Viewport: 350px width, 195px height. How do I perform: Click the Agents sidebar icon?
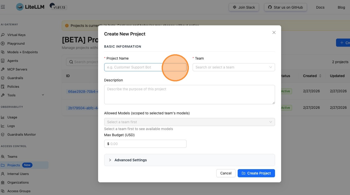[x=3, y=61]
